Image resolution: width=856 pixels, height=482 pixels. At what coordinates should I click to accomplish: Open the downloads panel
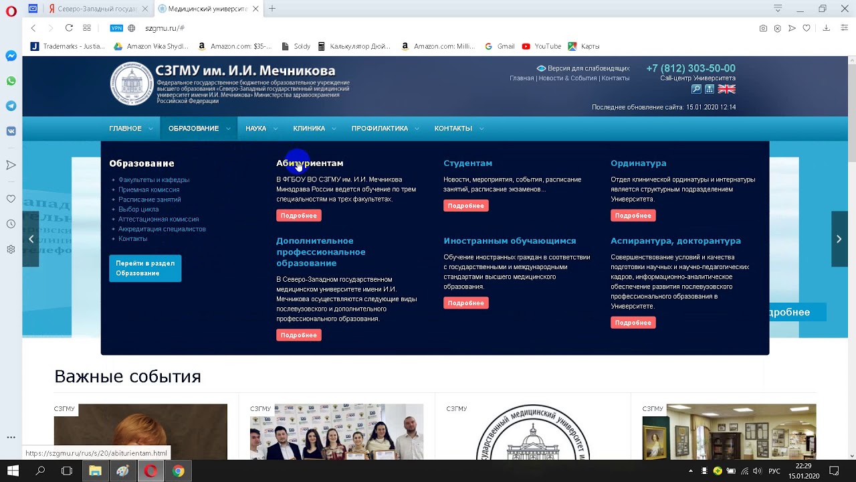tap(827, 28)
